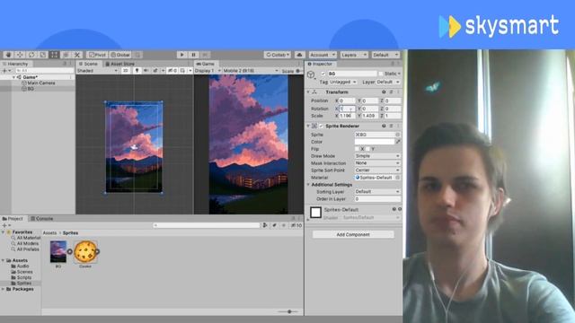Click the color eyedropper icon

tap(398, 142)
